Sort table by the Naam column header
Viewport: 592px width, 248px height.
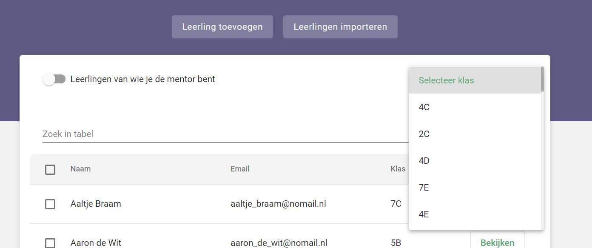(x=80, y=169)
